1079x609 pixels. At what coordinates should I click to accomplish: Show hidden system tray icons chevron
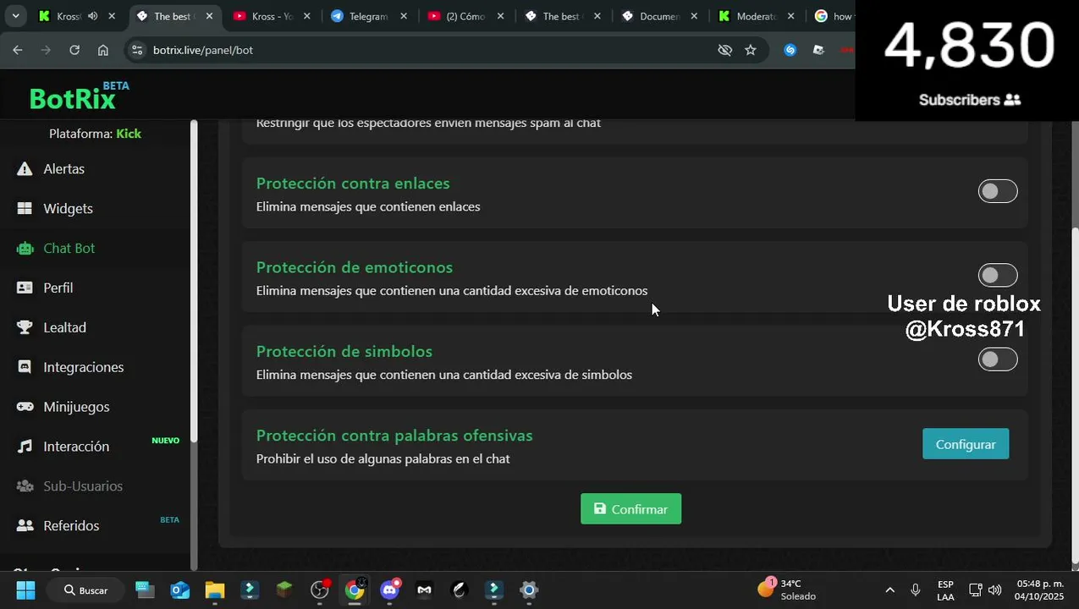889,590
